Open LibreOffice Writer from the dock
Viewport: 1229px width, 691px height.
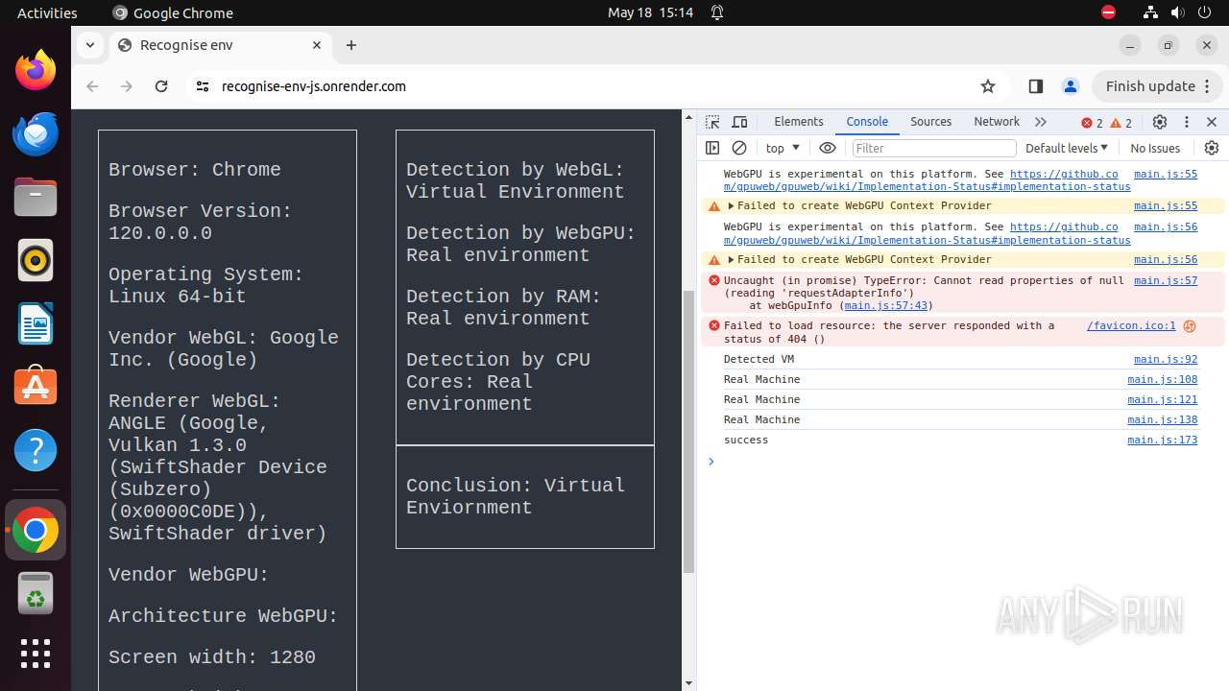point(36,324)
